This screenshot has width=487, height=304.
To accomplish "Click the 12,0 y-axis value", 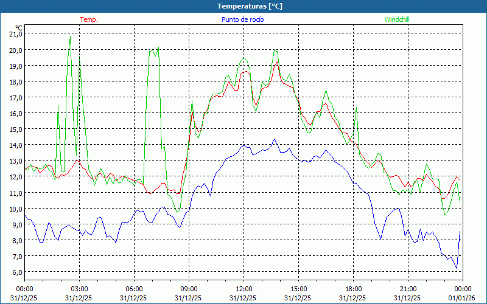I will (x=15, y=177).
